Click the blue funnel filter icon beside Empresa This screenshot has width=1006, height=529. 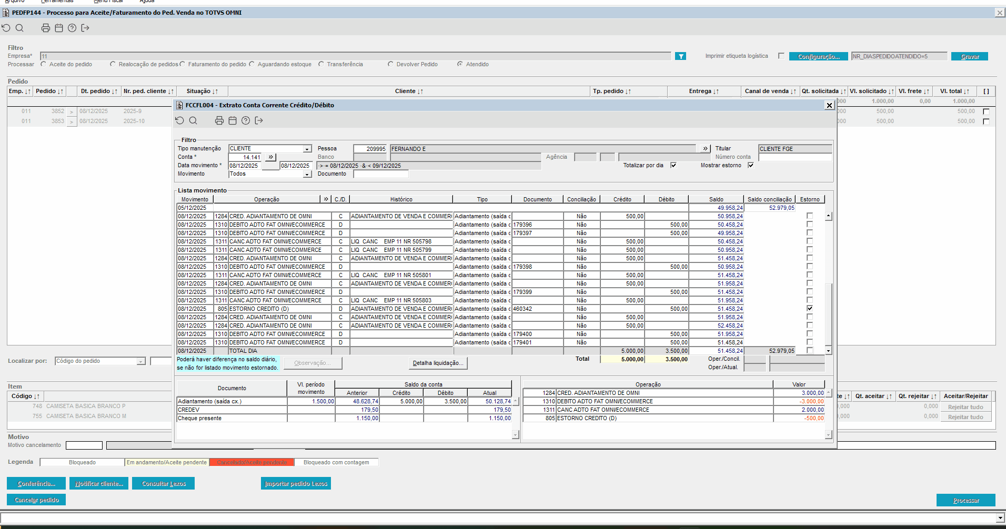pyautogui.click(x=680, y=56)
